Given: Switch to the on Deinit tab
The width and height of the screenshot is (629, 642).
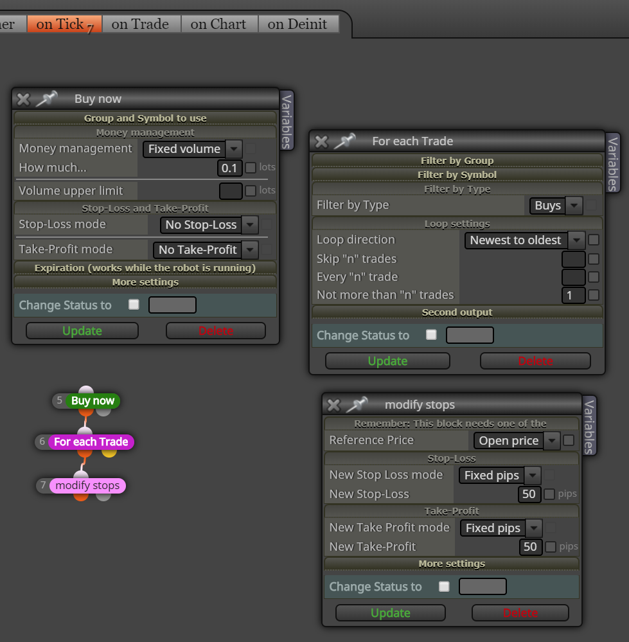Looking at the screenshot, I should click(297, 24).
